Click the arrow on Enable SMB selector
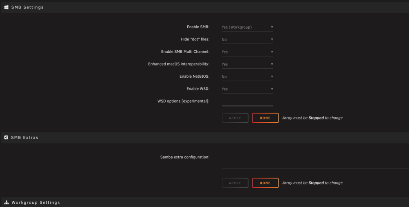409x207 pixels. click(272, 27)
